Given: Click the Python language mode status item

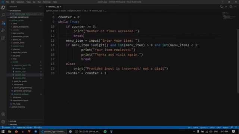Looking at the screenshot, I should [x=226, y=127].
